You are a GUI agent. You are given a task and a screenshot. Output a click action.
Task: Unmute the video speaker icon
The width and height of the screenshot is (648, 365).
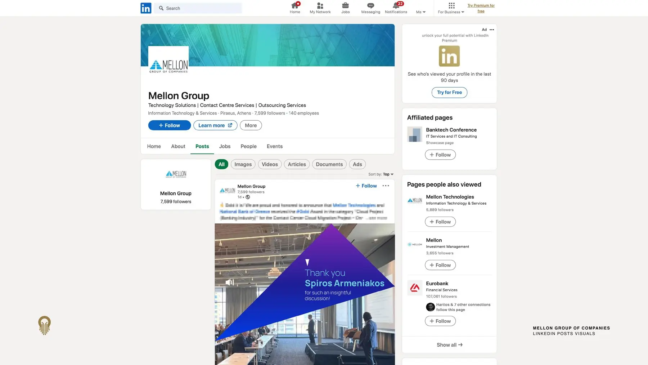coord(230,282)
